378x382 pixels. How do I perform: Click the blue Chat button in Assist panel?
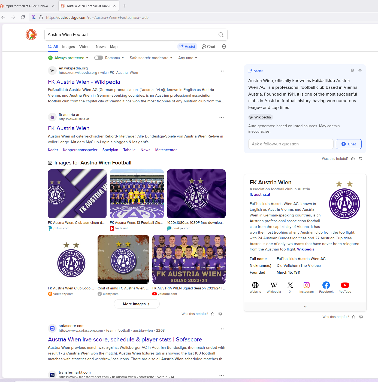[349, 144]
